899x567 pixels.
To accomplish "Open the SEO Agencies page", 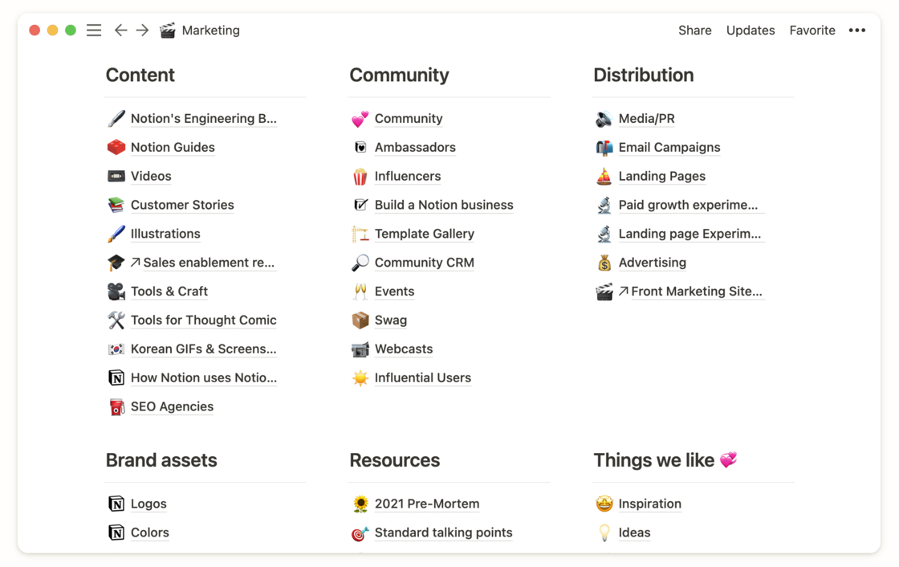I will click(x=172, y=406).
